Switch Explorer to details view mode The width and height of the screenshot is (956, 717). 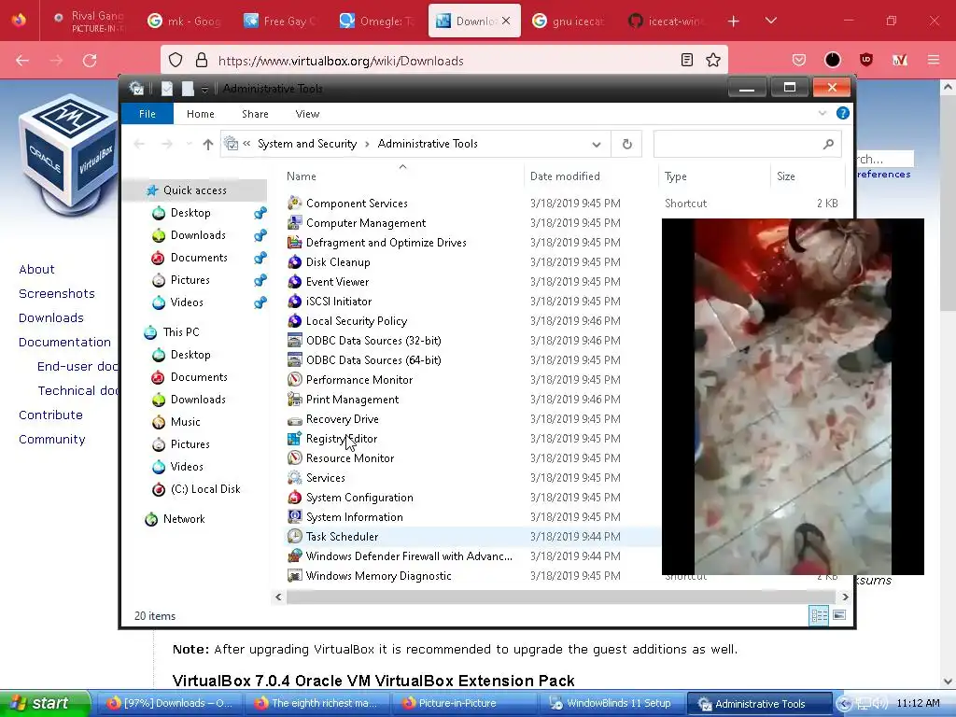point(818,615)
